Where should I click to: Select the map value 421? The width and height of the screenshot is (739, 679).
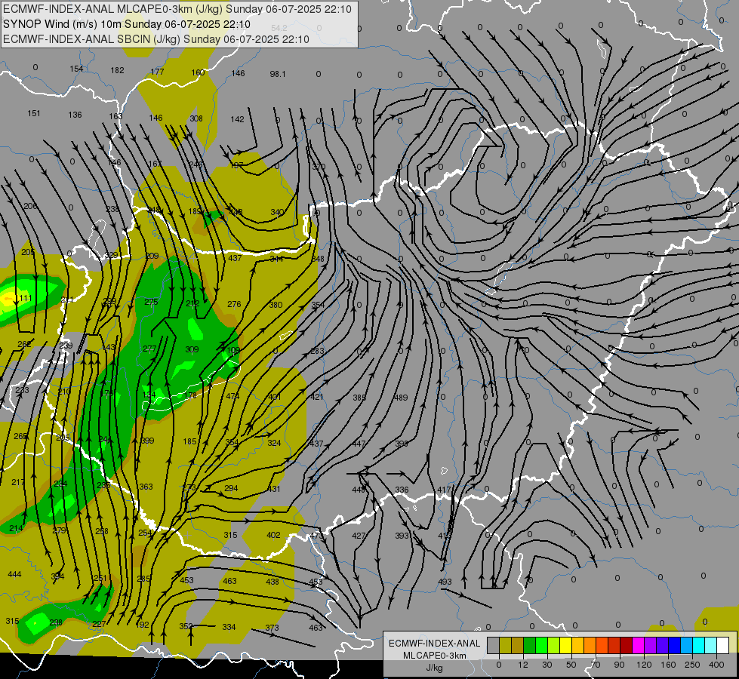pyautogui.click(x=317, y=398)
